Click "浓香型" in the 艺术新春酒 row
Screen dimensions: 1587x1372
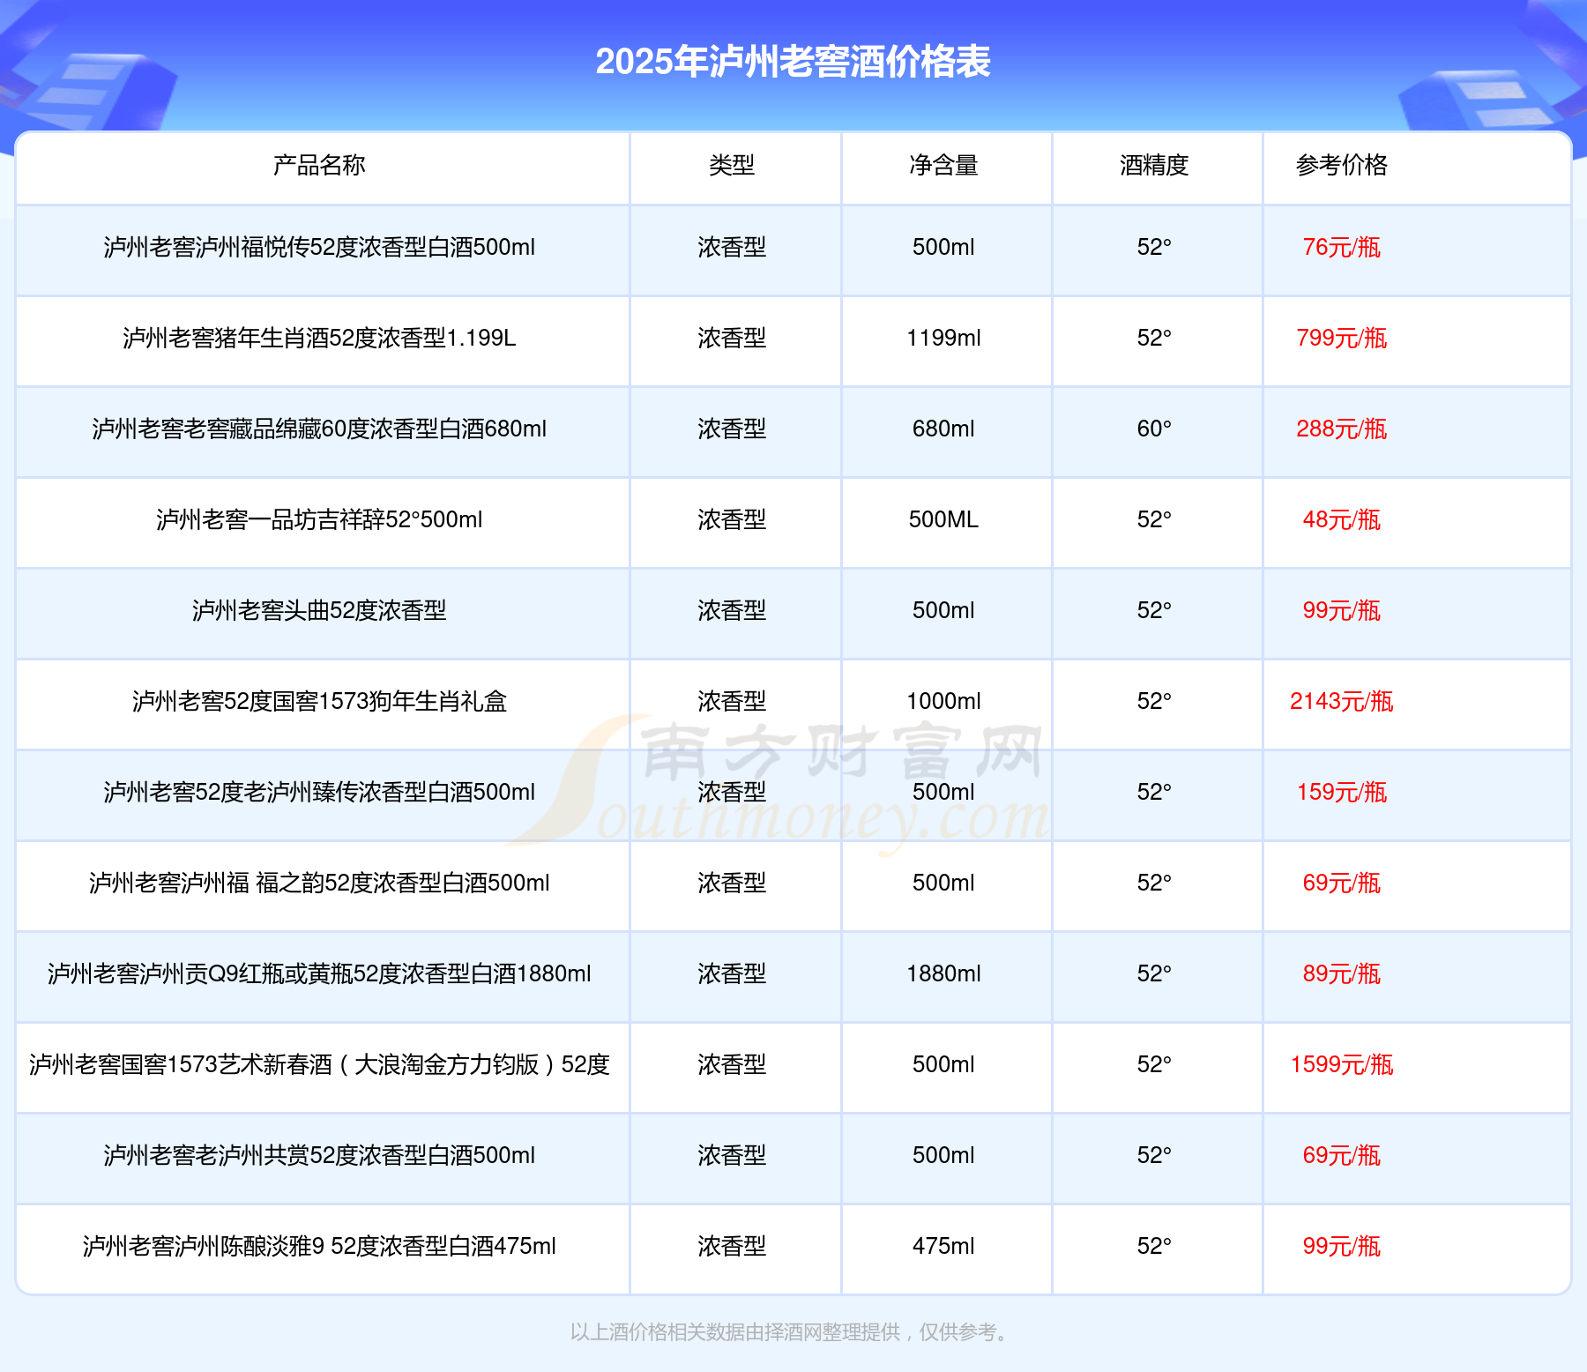[732, 1064]
